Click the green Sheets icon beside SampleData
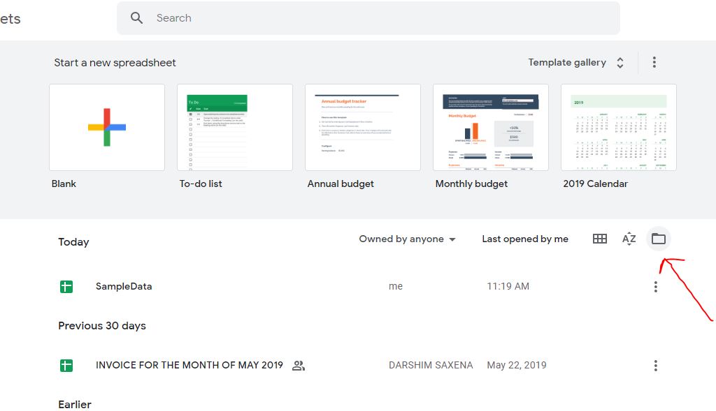 click(x=66, y=286)
